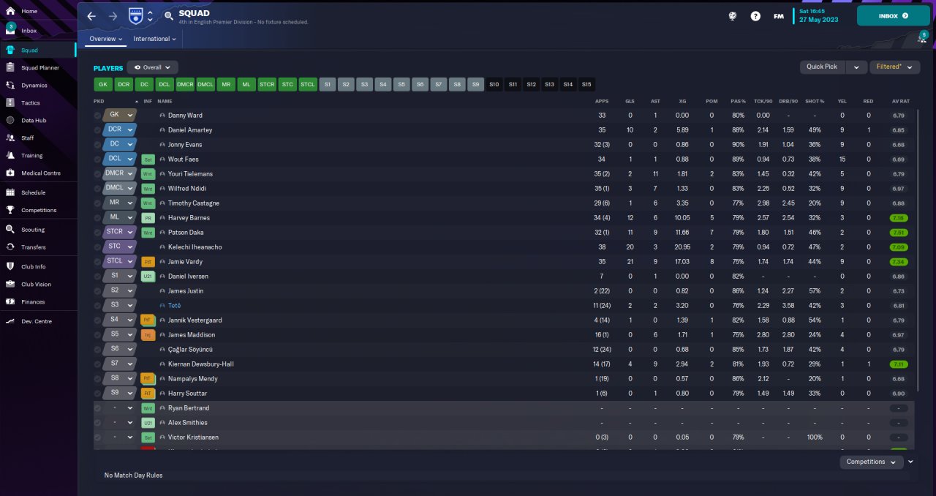Screen dimensions: 936x496
Task: Open the Competitions trophy icon
Action: [x=10, y=210]
